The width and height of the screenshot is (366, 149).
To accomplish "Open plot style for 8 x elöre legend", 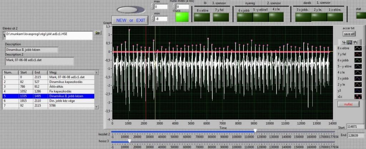I will [x=358, y=48].
